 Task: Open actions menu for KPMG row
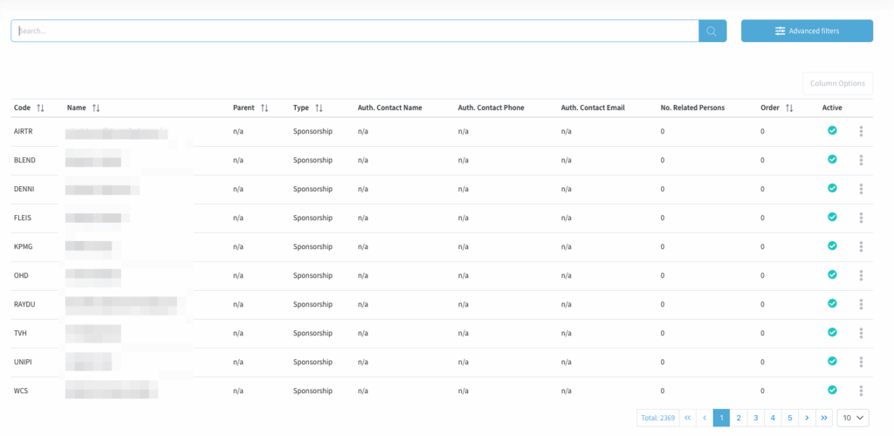pos(860,247)
